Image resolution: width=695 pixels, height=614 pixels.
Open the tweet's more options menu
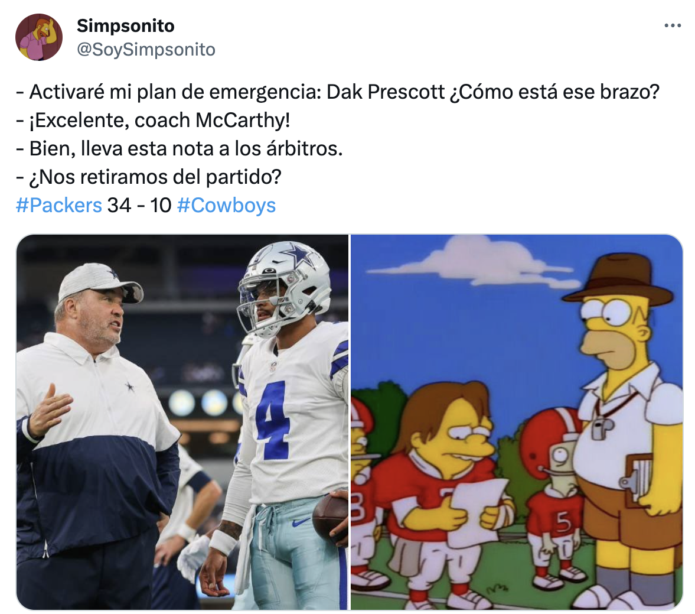673,26
